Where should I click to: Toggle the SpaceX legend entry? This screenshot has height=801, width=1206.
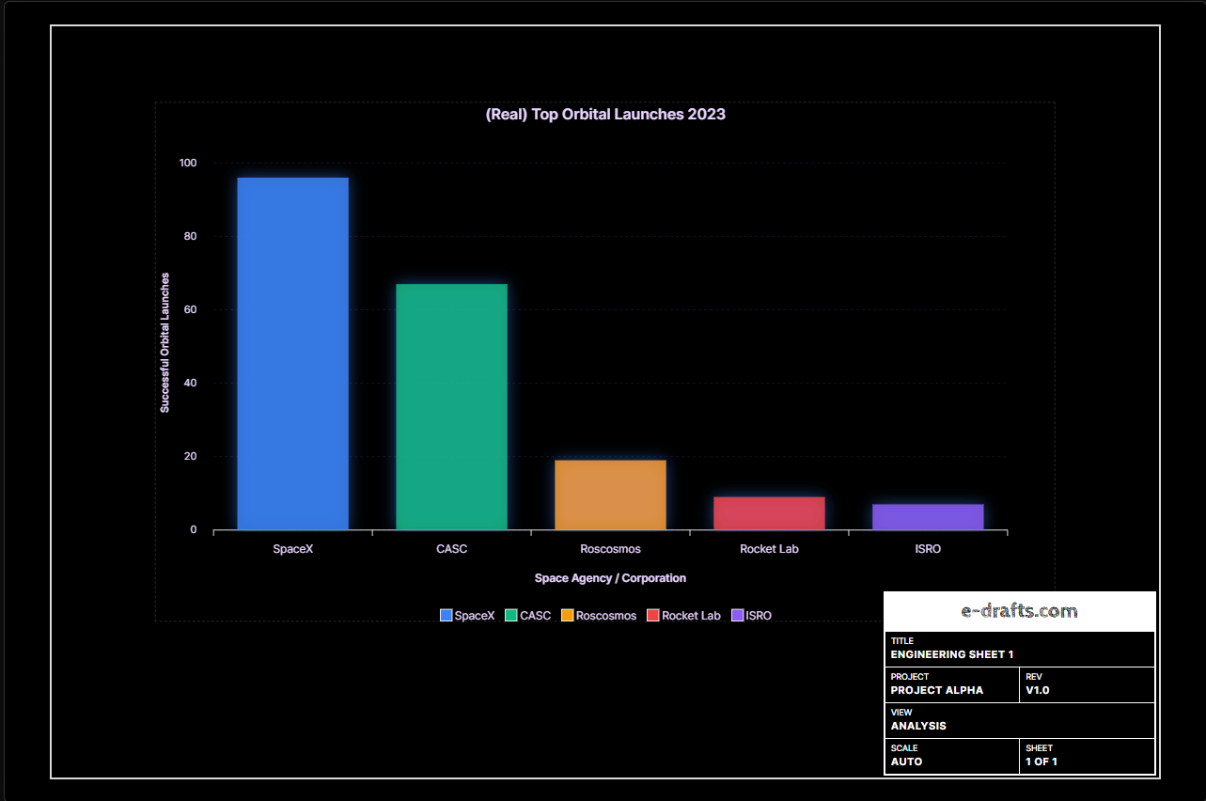pos(467,616)
